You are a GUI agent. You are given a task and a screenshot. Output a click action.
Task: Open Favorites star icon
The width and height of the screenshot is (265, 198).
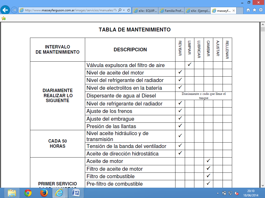[255, 10]
